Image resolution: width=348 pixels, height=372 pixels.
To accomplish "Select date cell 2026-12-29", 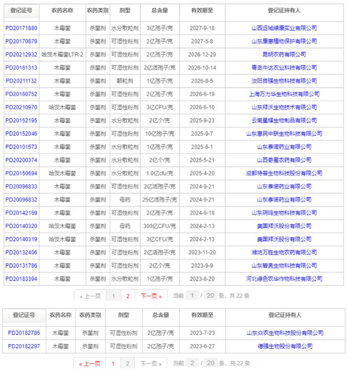I will 202,55.
